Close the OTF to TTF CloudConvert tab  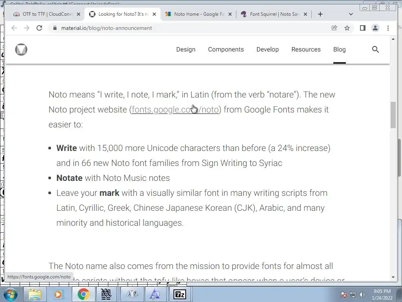(79, 14)
